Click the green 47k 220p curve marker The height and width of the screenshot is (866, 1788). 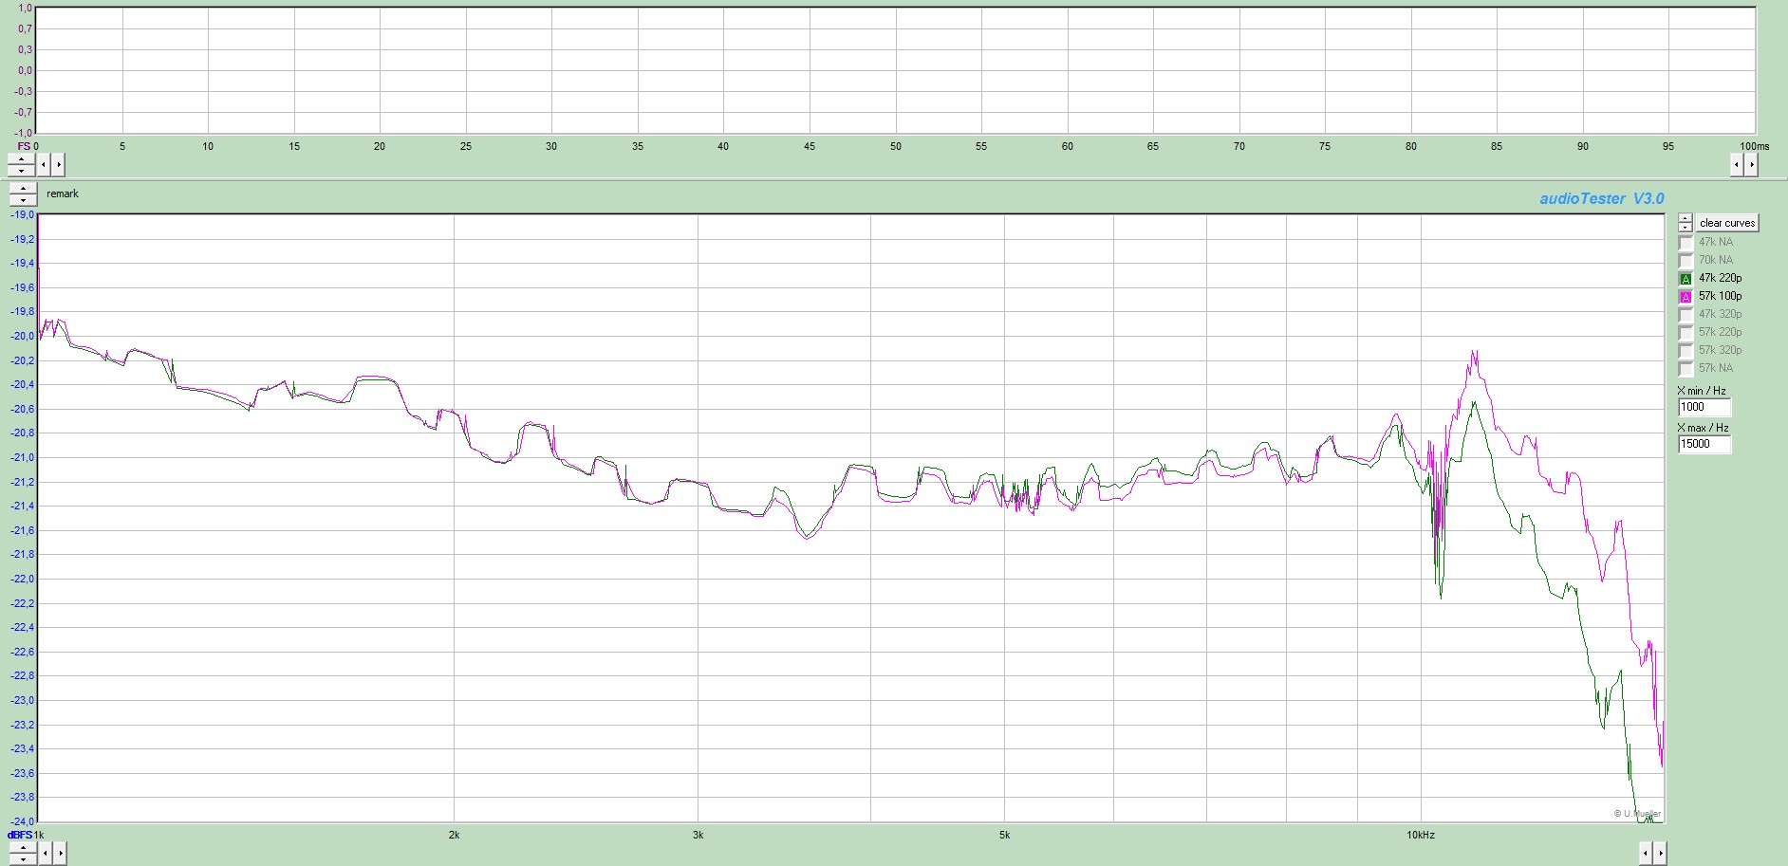click(1686, 279)
